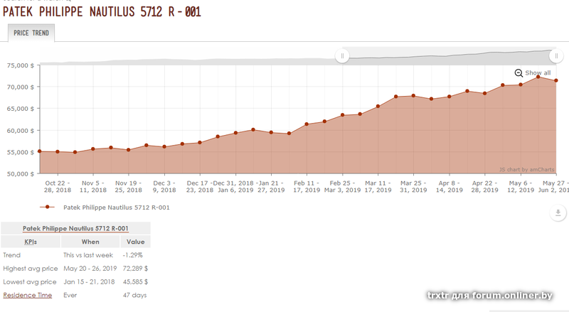Grab the right range scrollbar handle
The image size is (569, 312).
coord(556,56)
